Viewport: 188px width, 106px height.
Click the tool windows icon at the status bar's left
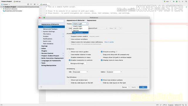point(1,105)
